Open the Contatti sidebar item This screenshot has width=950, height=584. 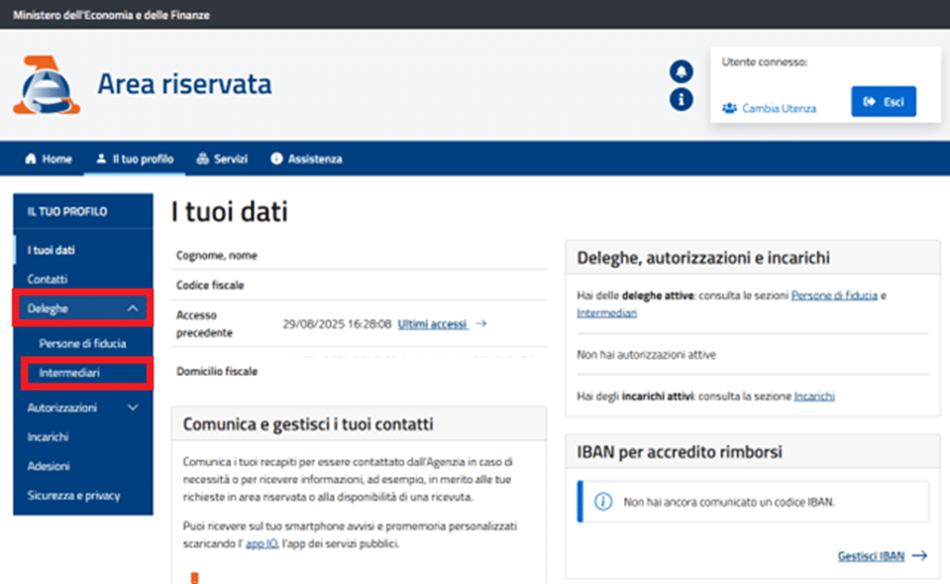47,279
